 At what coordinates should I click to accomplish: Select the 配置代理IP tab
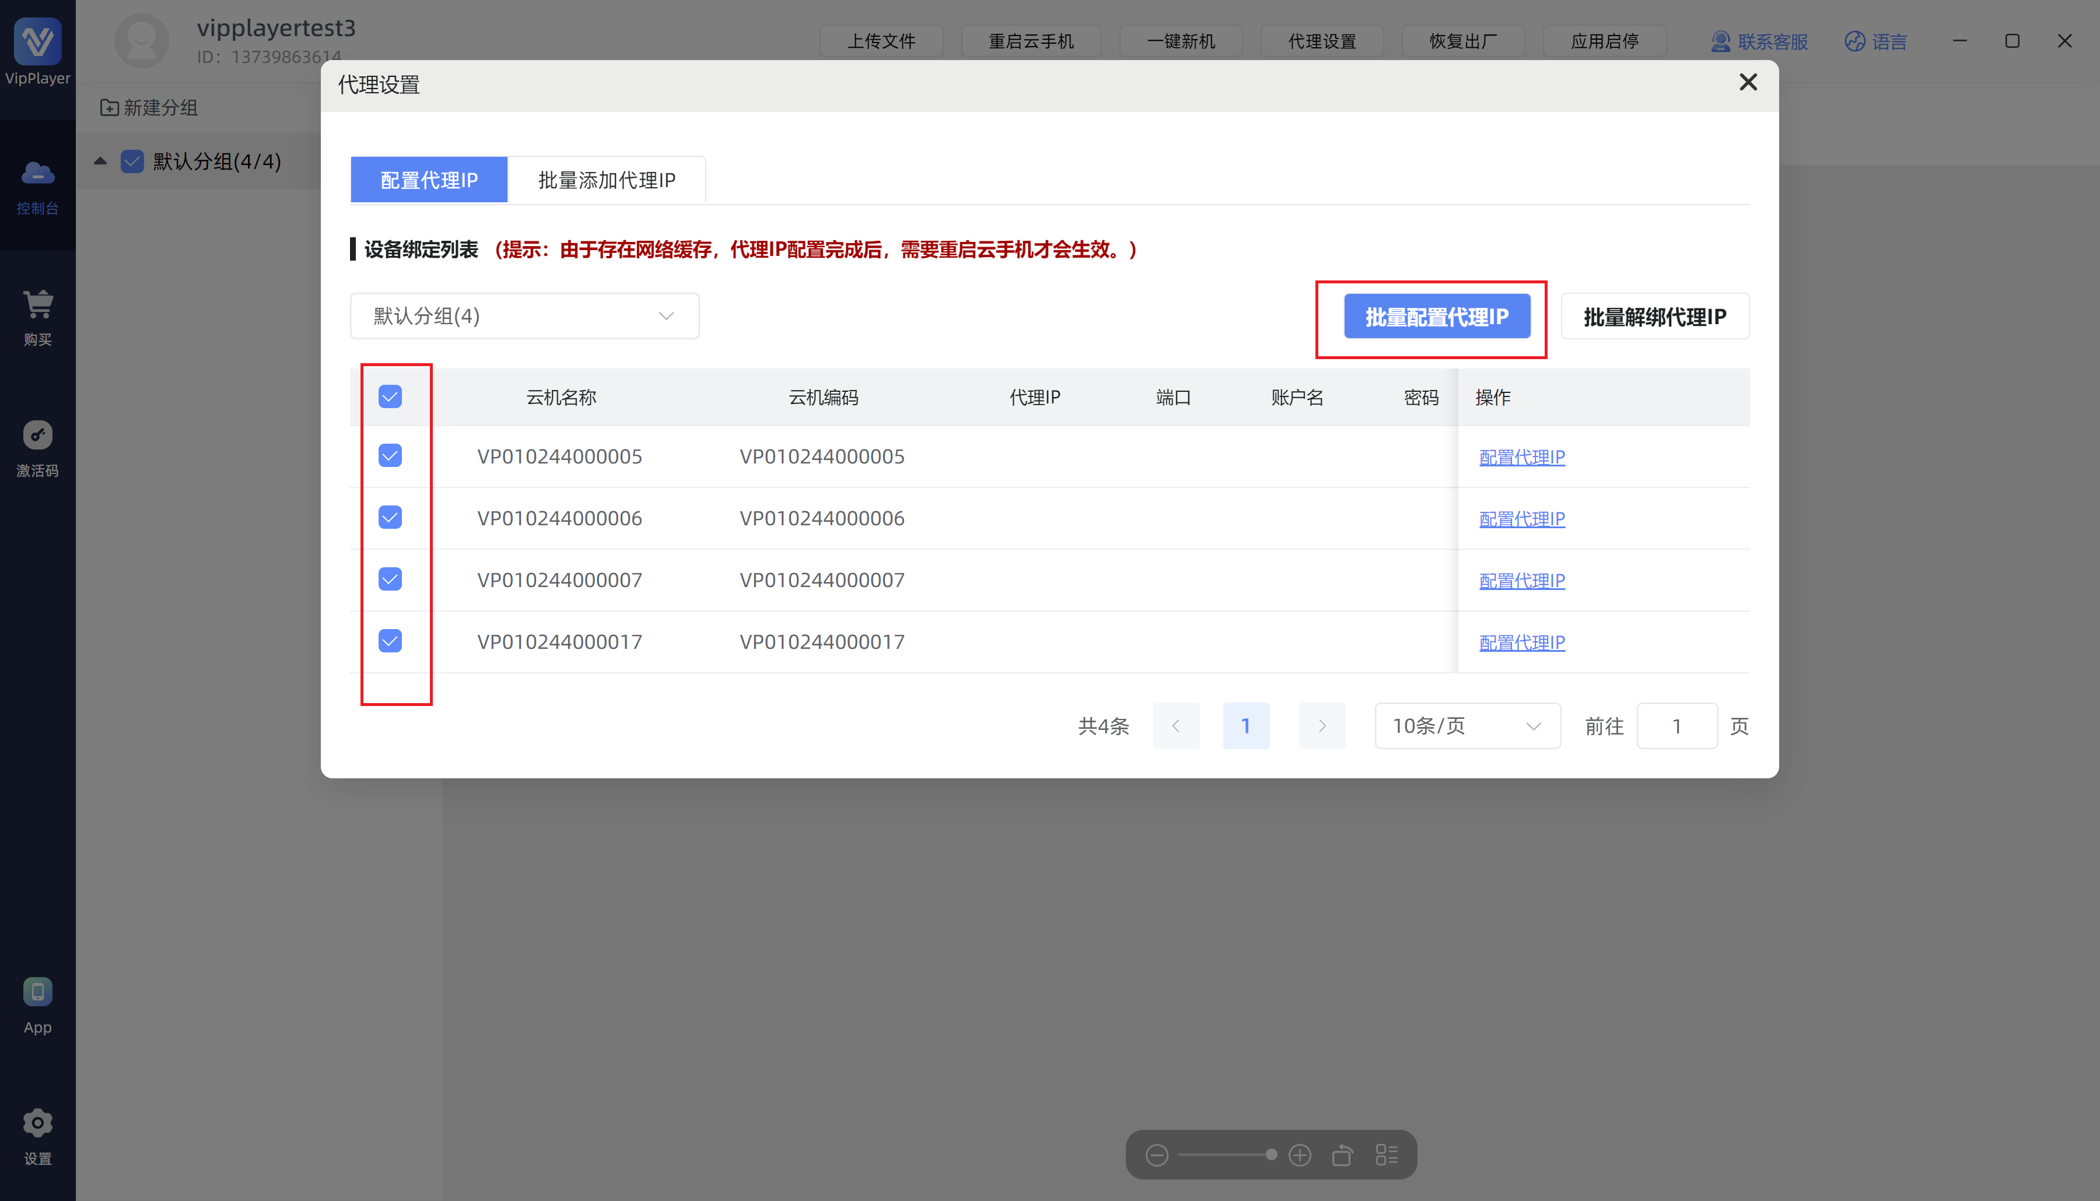(428, 180)
